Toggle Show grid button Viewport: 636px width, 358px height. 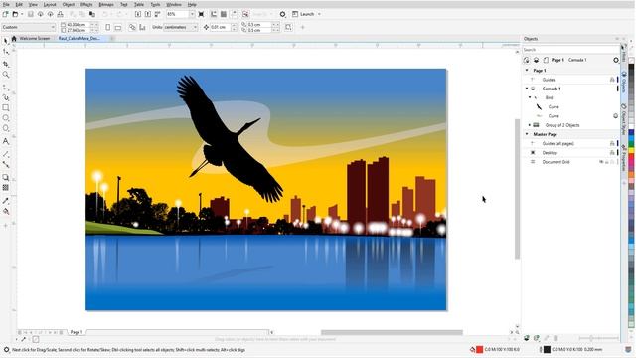[223, 14]
